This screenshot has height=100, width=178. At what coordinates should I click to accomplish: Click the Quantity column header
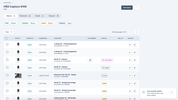point(30,38)
